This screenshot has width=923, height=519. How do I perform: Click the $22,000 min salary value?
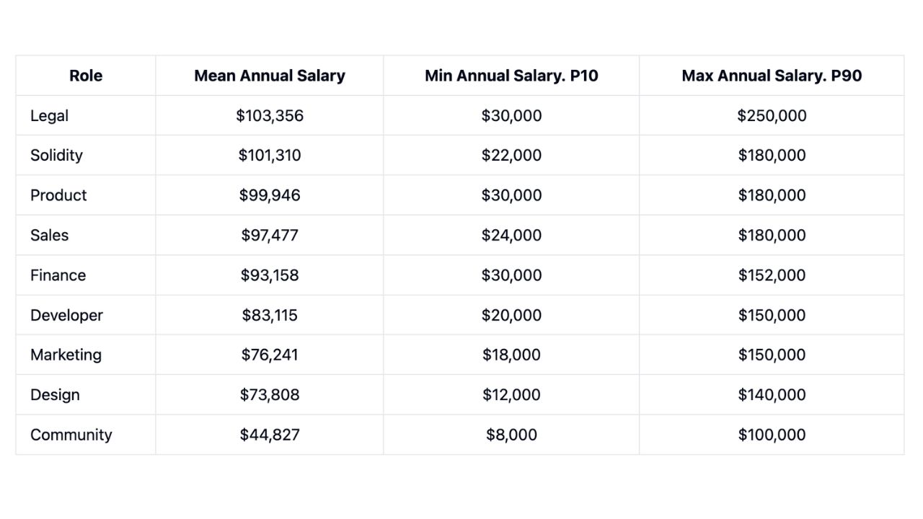[x=511, y=156]
